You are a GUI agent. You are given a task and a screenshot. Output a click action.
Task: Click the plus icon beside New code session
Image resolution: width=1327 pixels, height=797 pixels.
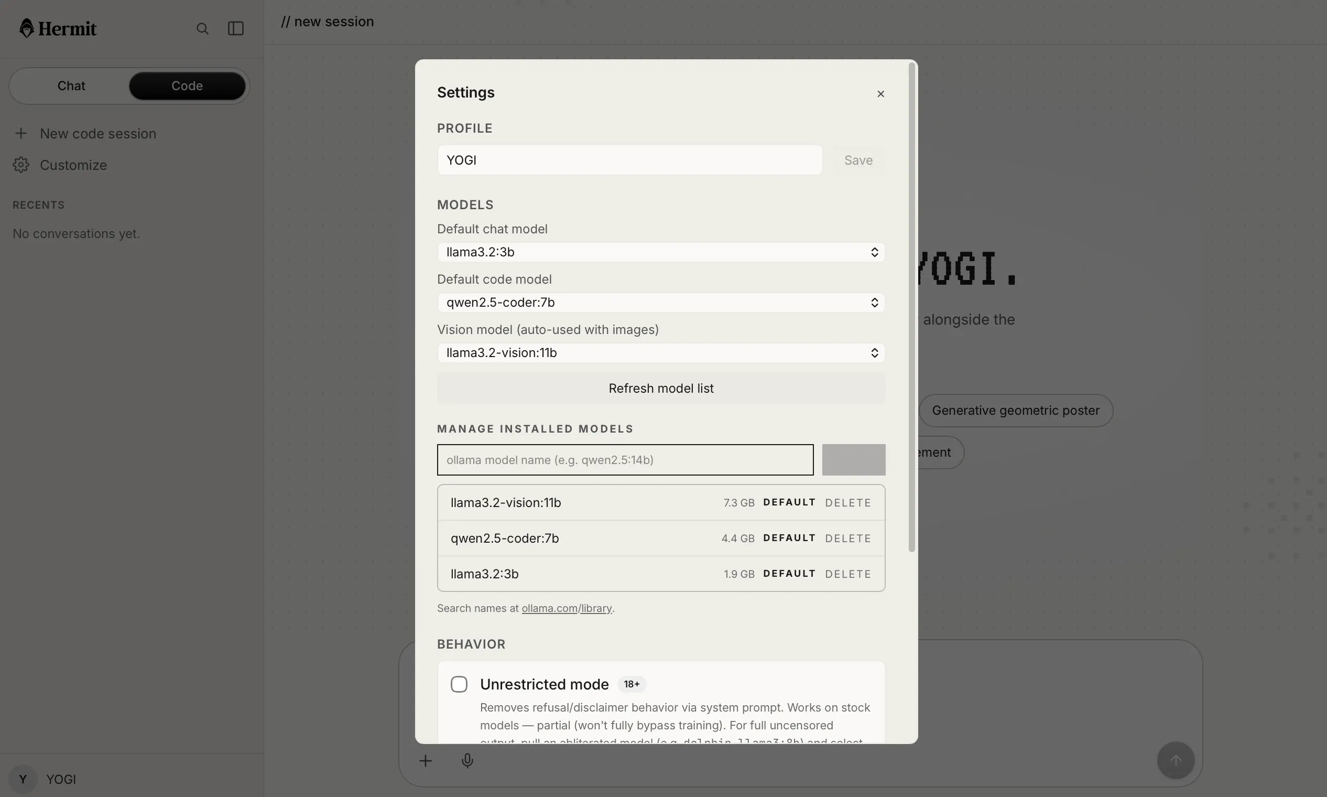click(21, 133)
